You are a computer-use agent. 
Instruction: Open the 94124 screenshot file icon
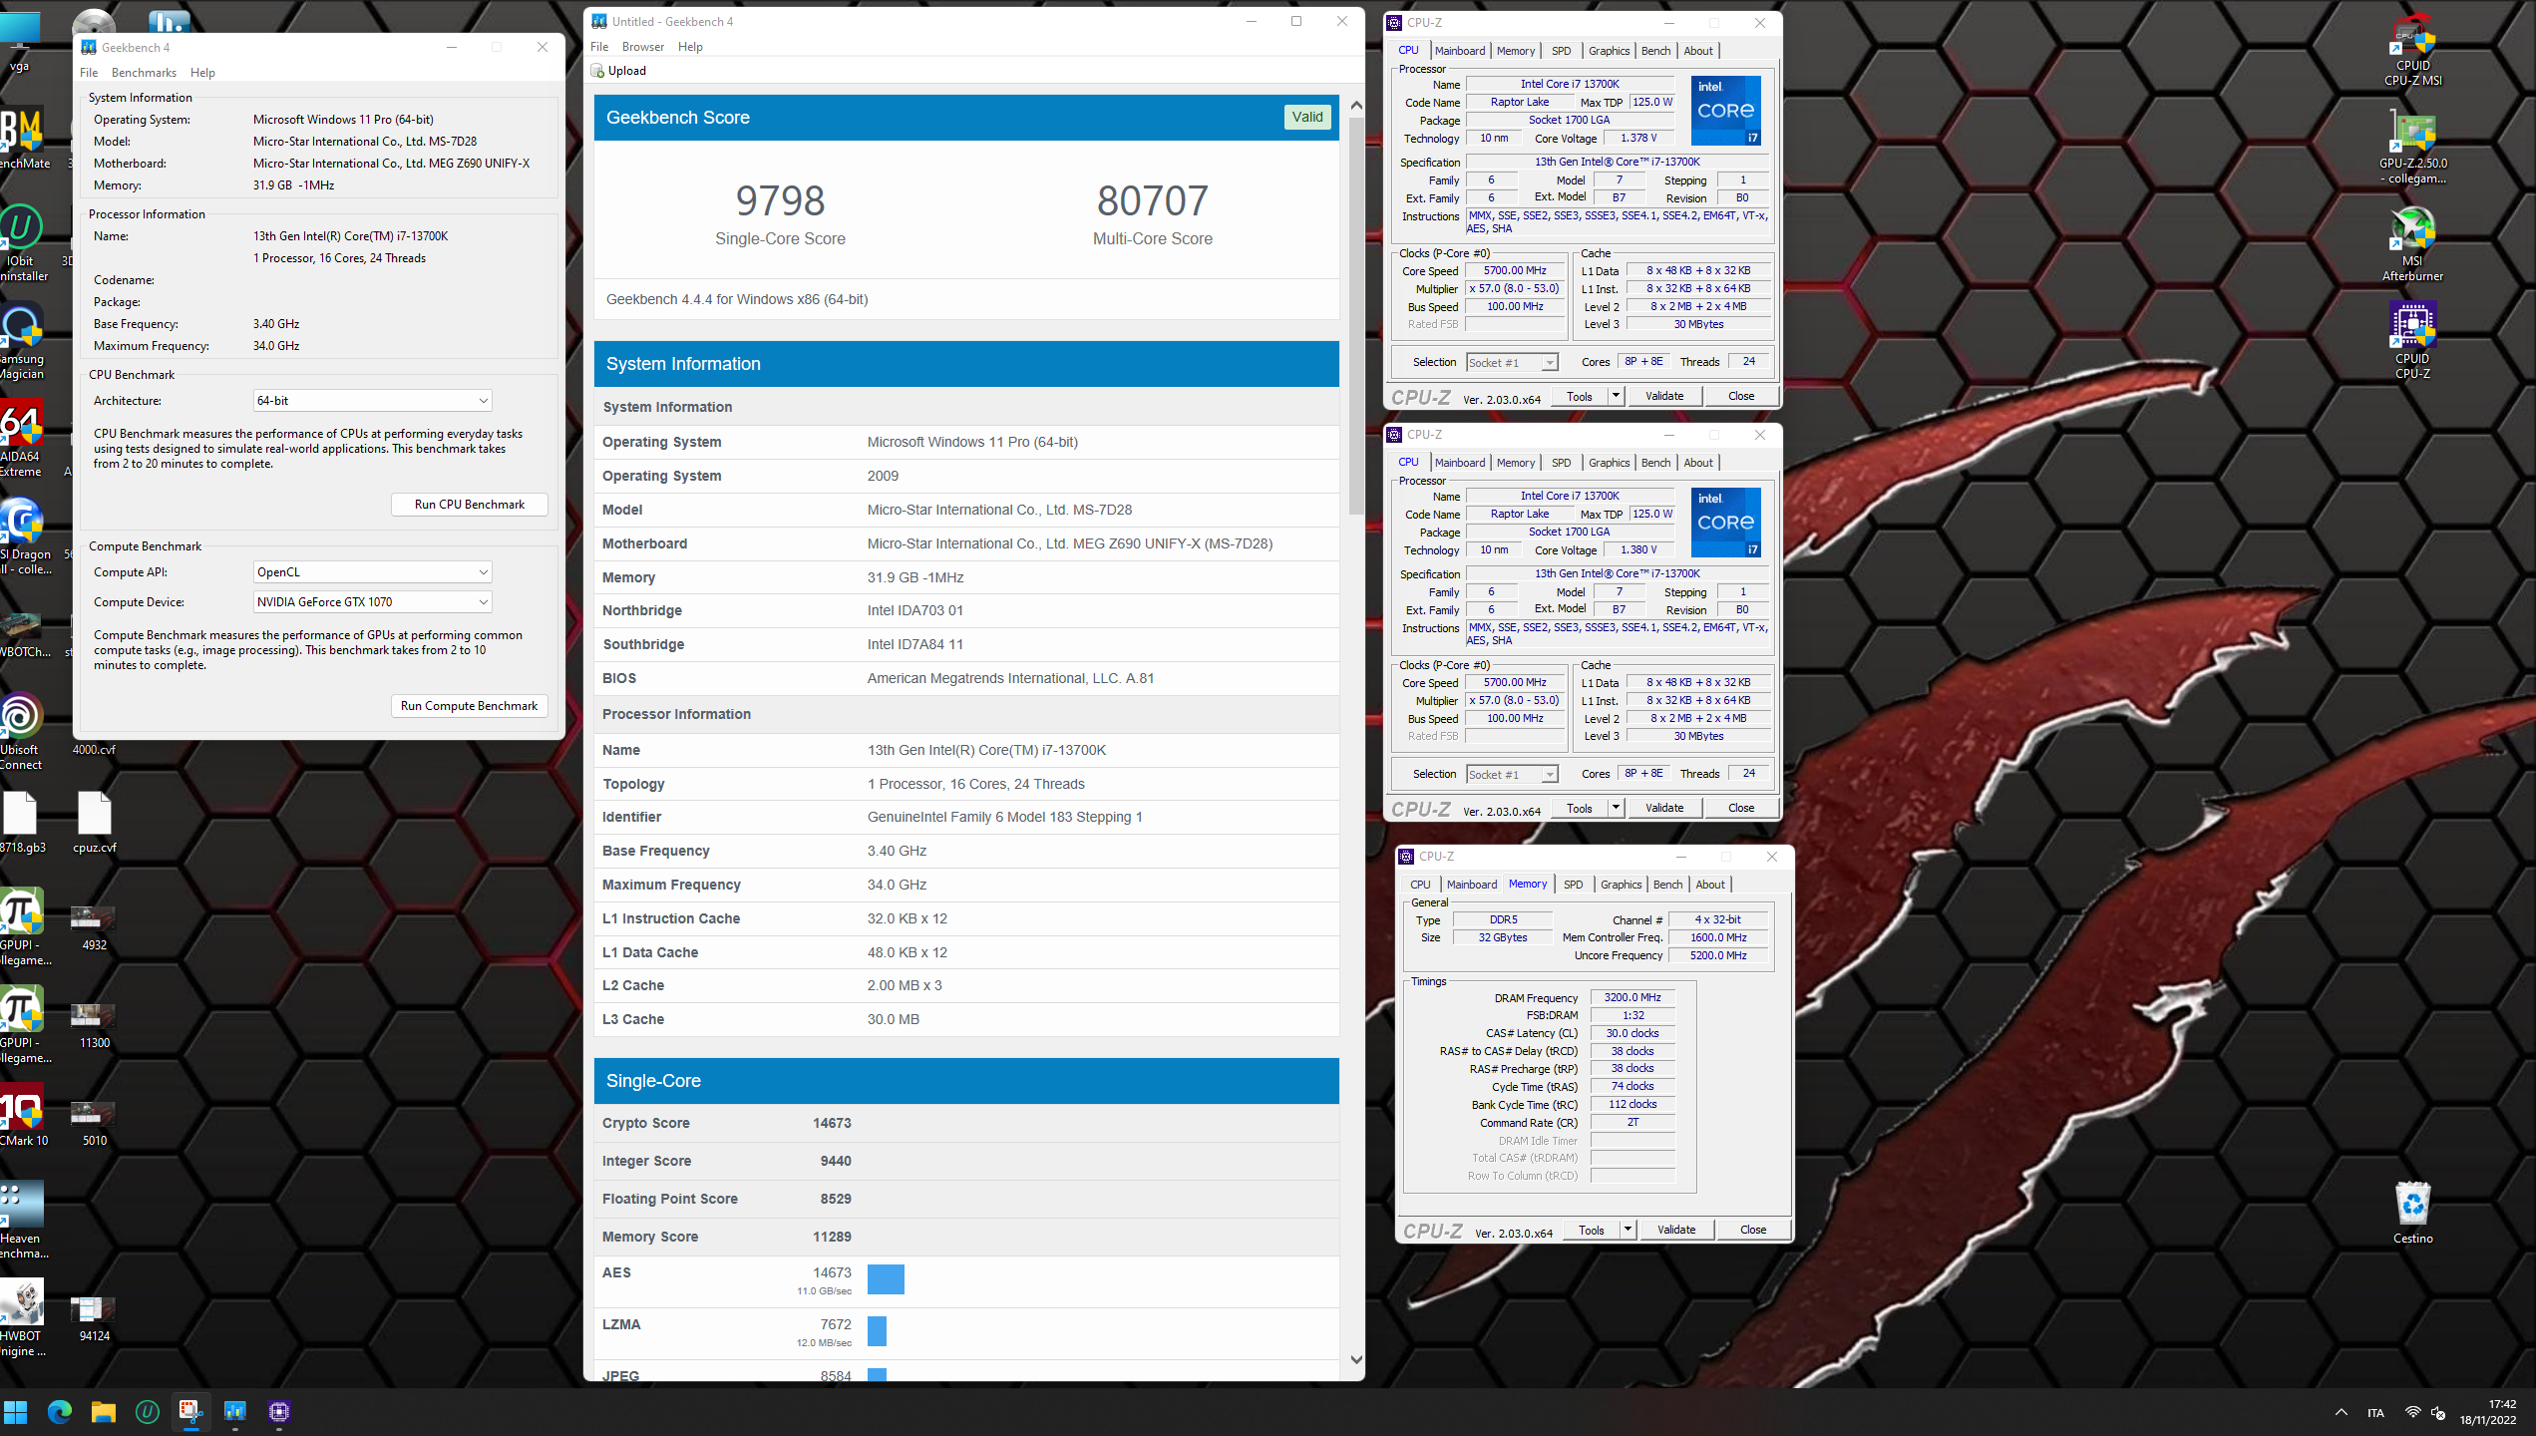click(95, 1318)
